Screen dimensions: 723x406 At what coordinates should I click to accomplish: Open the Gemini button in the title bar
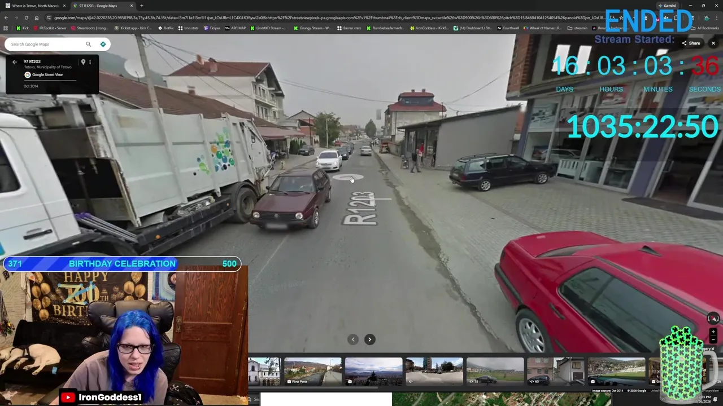[x=667, y=6]
